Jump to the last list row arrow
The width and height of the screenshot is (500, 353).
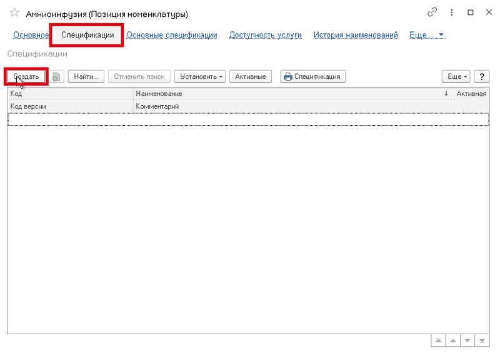coord(482,340)
